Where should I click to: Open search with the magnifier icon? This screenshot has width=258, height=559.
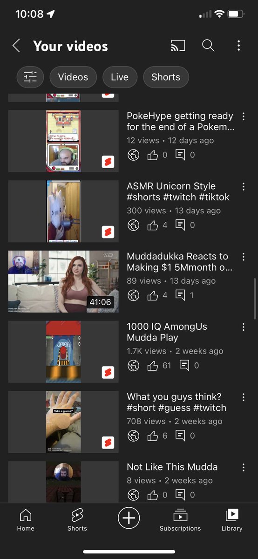(x=208, y=46)
